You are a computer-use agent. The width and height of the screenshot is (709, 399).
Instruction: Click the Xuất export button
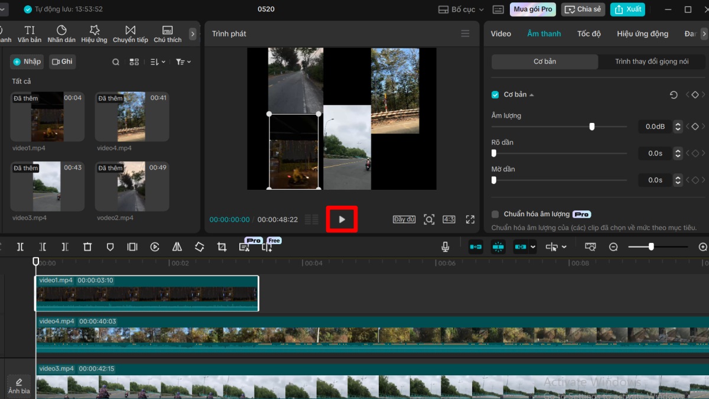click(627, 9)
